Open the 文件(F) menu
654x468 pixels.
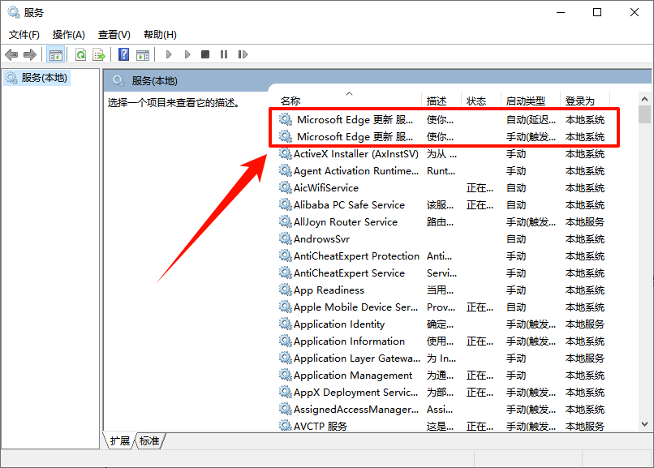tap(24, 35)
